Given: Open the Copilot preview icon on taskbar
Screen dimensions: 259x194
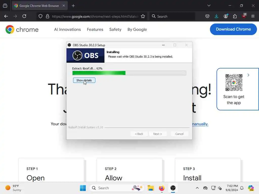Looking at the screenshot, I should pos(251,188).
